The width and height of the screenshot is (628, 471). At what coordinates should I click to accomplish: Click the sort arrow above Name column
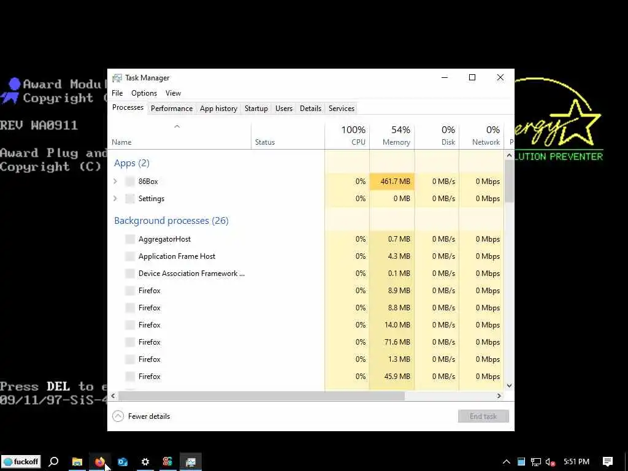(x=177, y=126)
